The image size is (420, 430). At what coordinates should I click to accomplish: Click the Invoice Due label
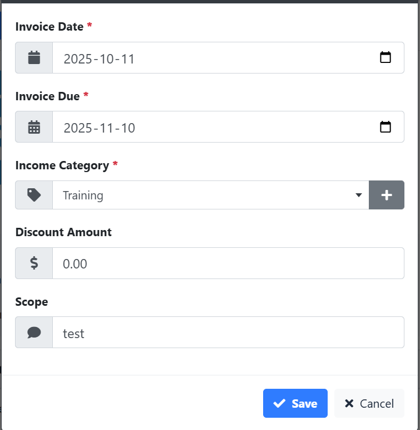tap(47, 96)
